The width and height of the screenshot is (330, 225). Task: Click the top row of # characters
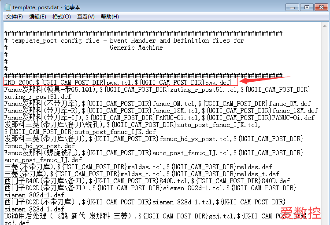click(x=143, y=33)
